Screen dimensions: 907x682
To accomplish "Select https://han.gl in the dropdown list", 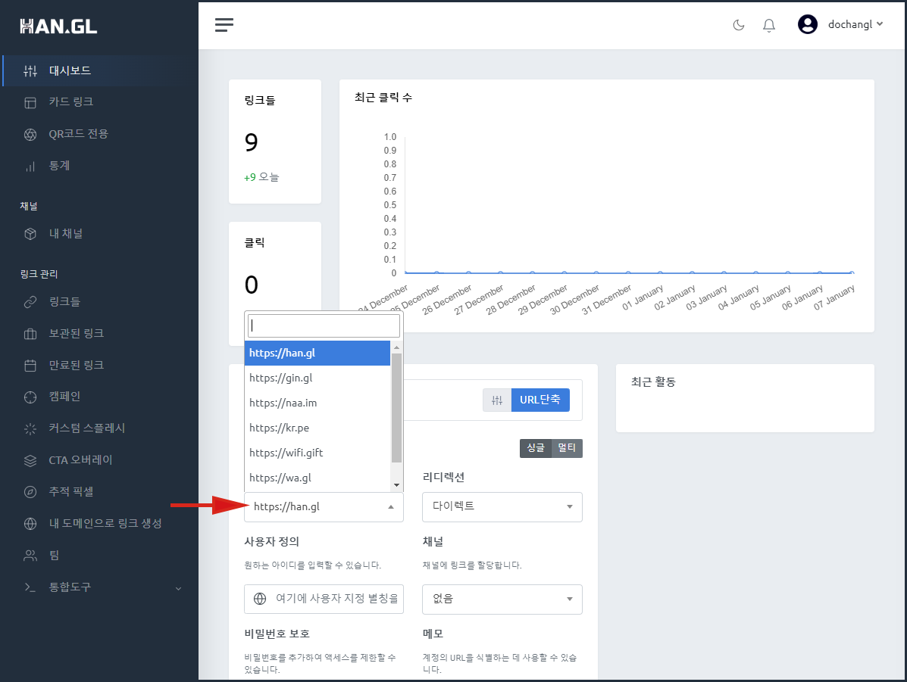I will click(x=317, y=353).
